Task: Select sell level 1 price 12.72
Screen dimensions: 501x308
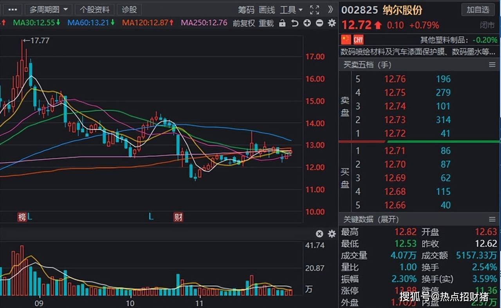Action: [395, 133]
